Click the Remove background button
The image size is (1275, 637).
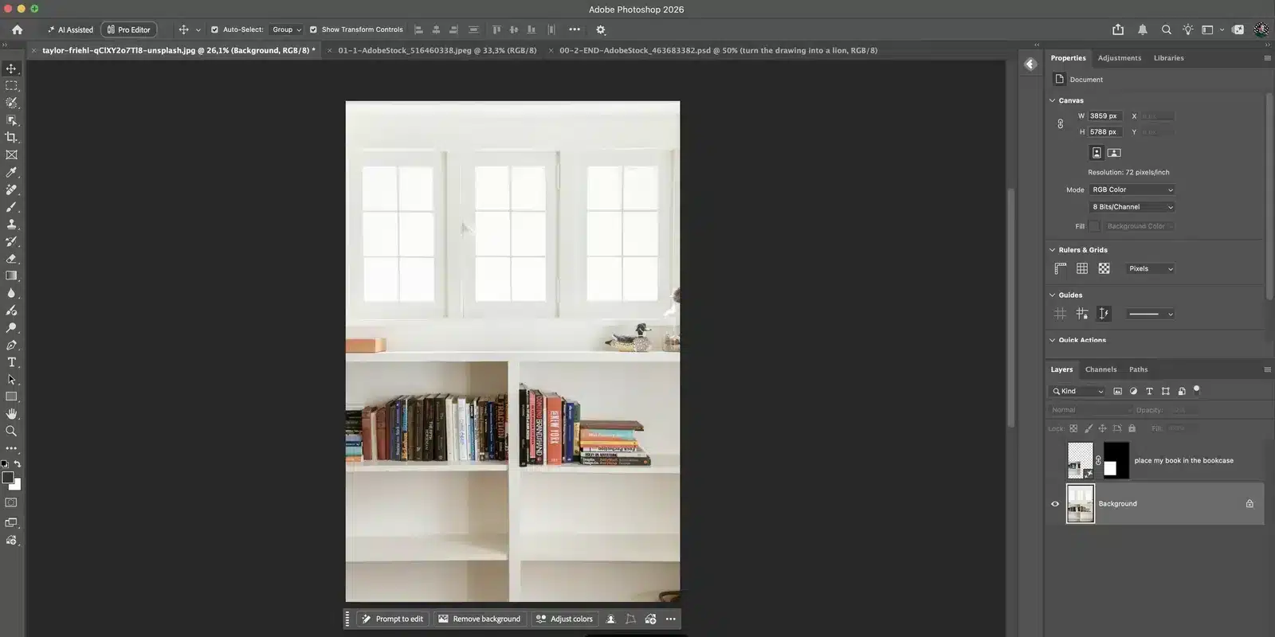click(479, 619)
